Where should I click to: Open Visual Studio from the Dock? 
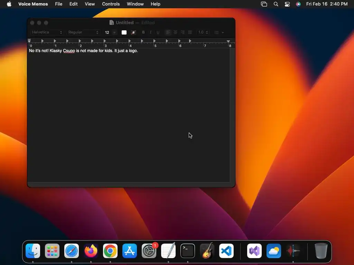254,251
